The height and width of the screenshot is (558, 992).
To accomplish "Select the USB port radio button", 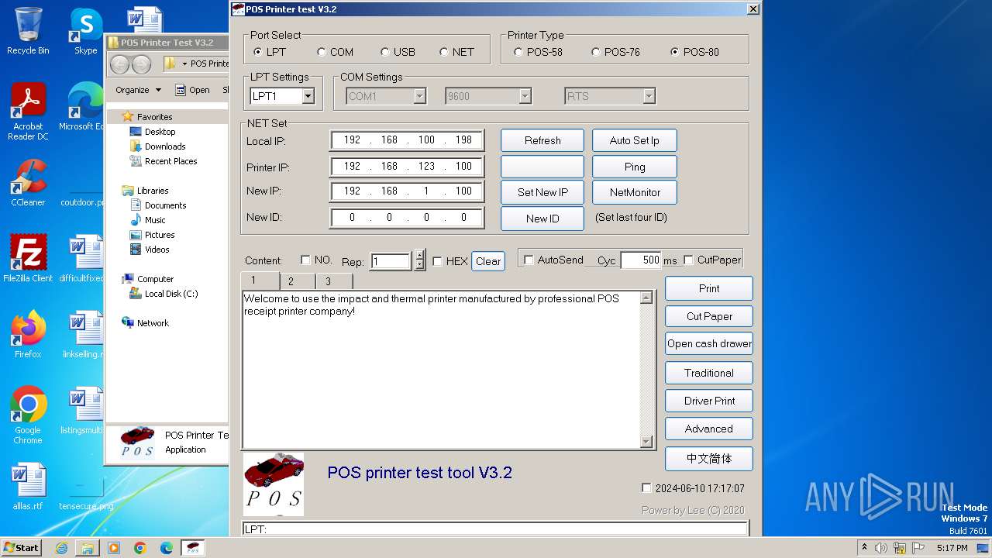I will tap(385, 52).
